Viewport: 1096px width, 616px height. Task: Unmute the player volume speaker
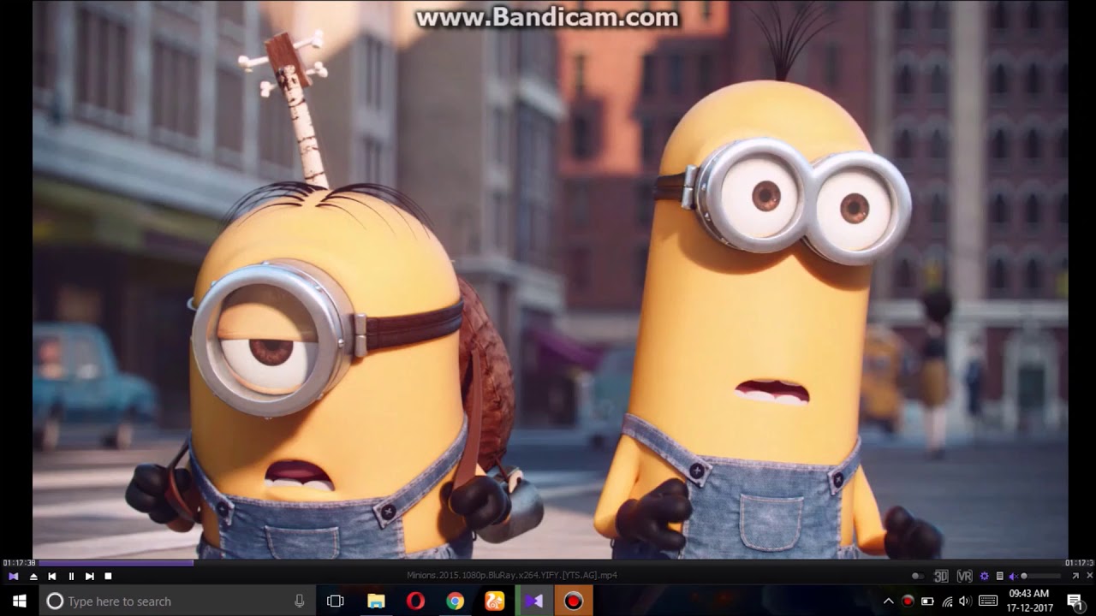click(x=1013, y=576)
